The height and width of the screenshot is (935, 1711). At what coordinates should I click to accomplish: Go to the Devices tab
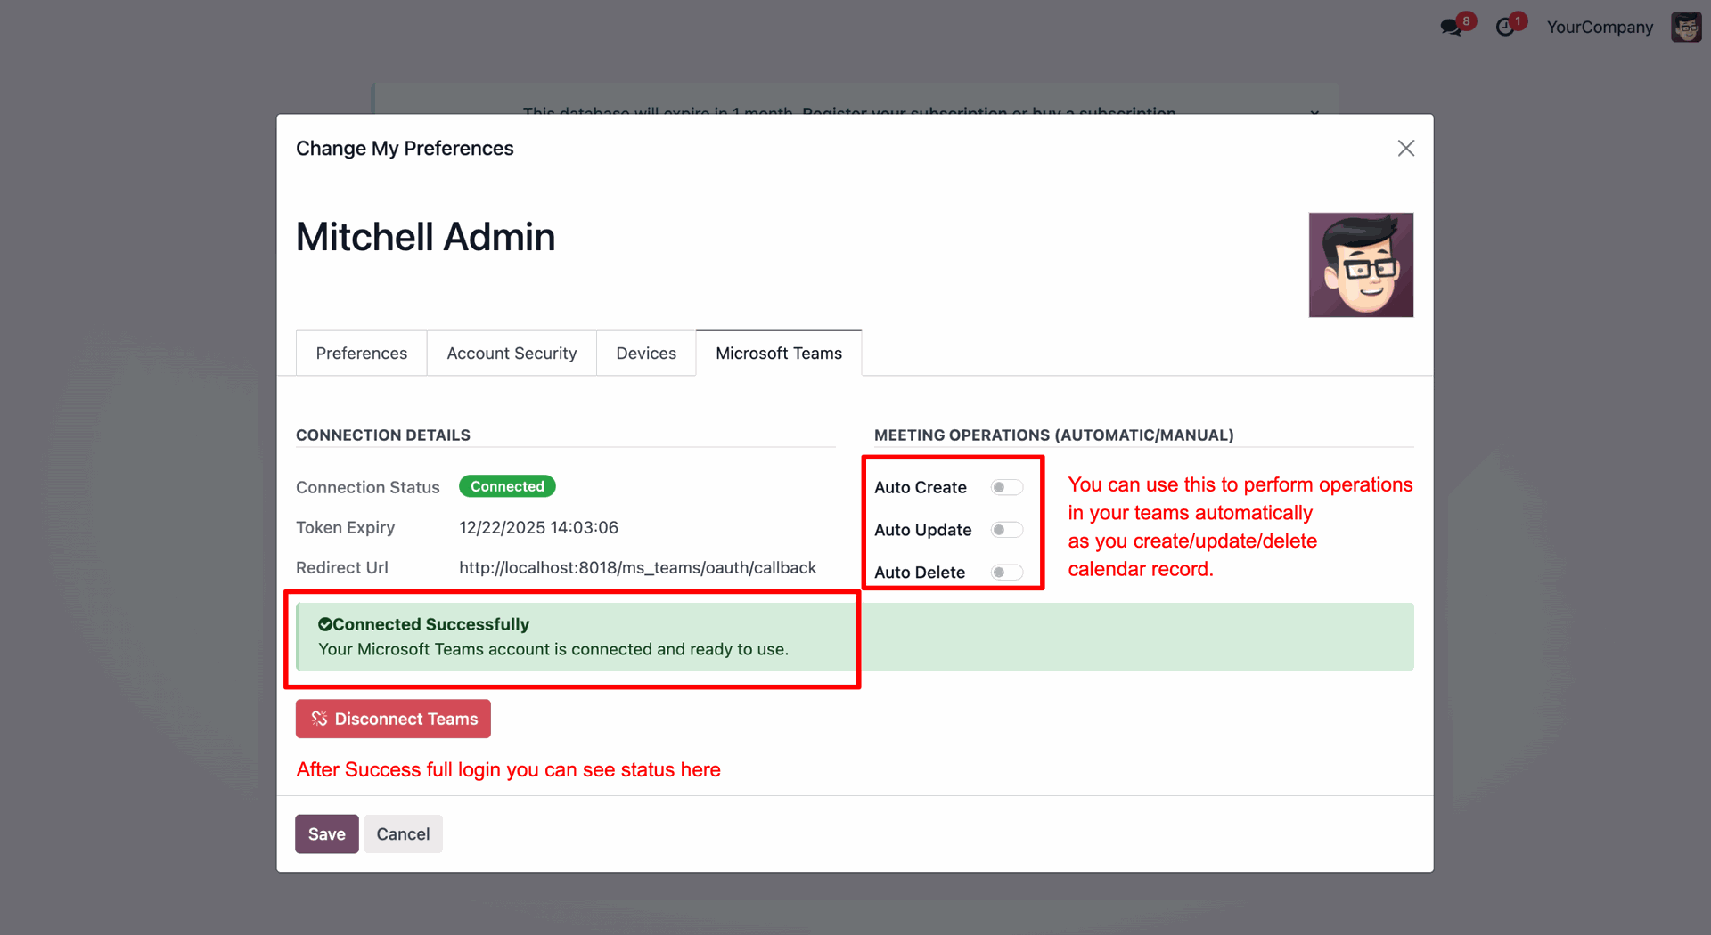point(646,354)
